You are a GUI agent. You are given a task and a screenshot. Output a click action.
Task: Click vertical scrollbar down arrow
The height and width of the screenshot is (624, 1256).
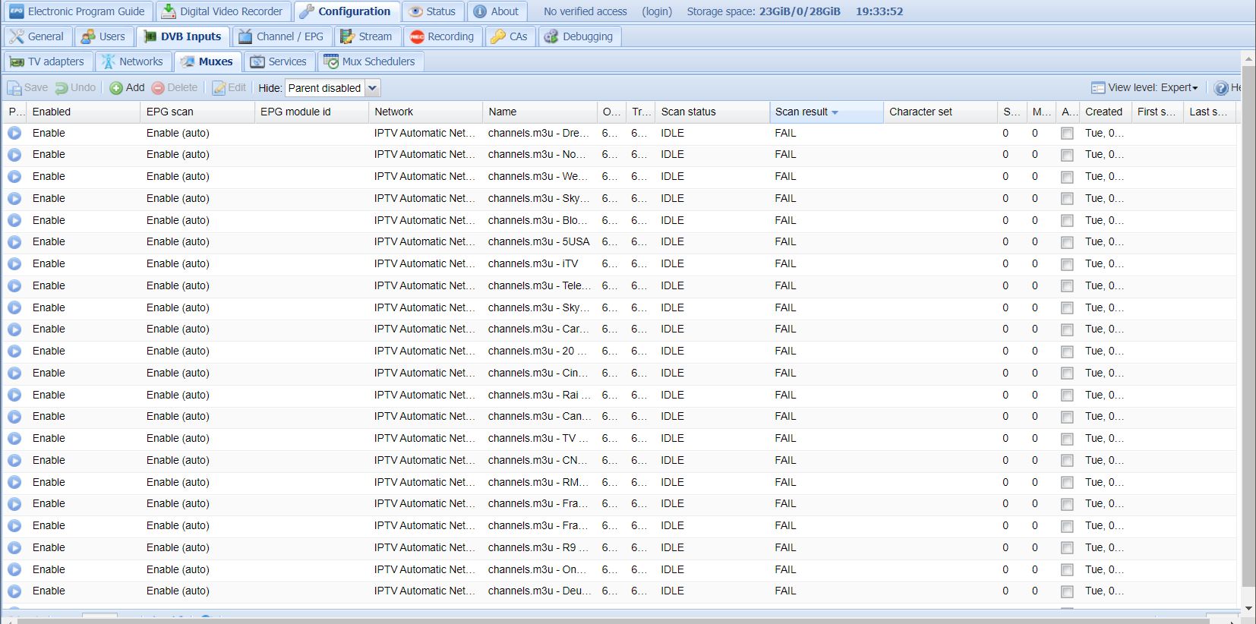point(1248,608)
